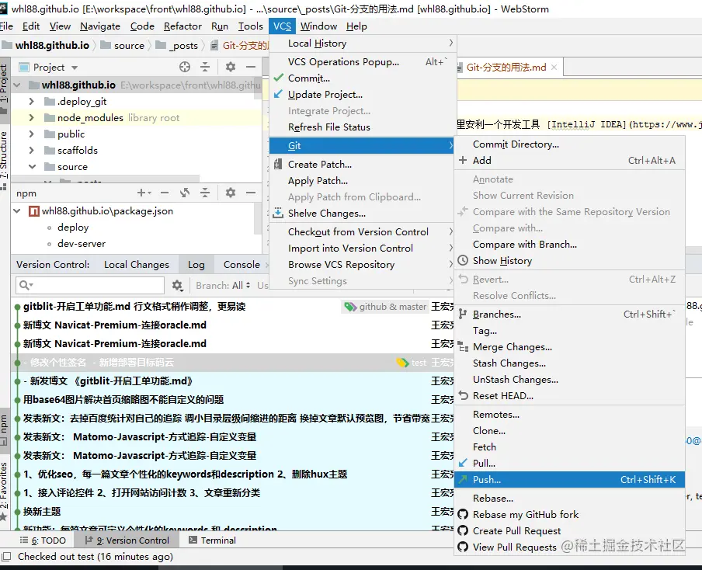
Task: Open the Branch: All filter dropdown
Action: 223,285
